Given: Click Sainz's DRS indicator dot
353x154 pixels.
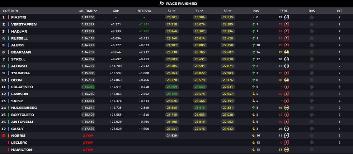Looking at the screenshot, I should 312,101.
